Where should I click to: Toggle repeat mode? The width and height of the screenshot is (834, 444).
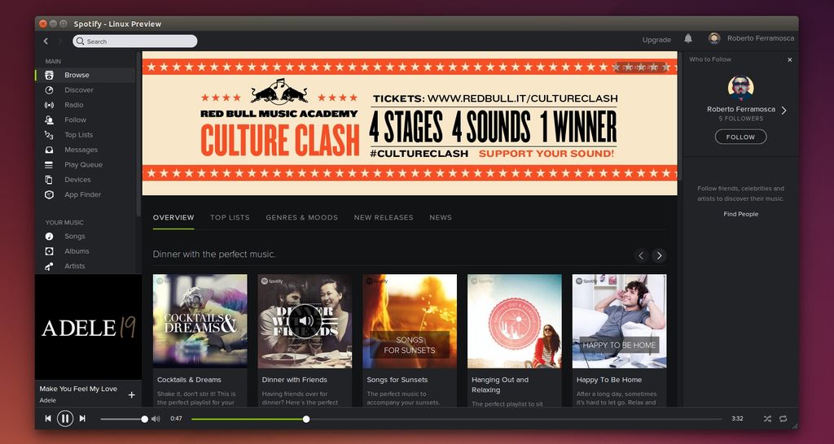click(x=783, y=419)
